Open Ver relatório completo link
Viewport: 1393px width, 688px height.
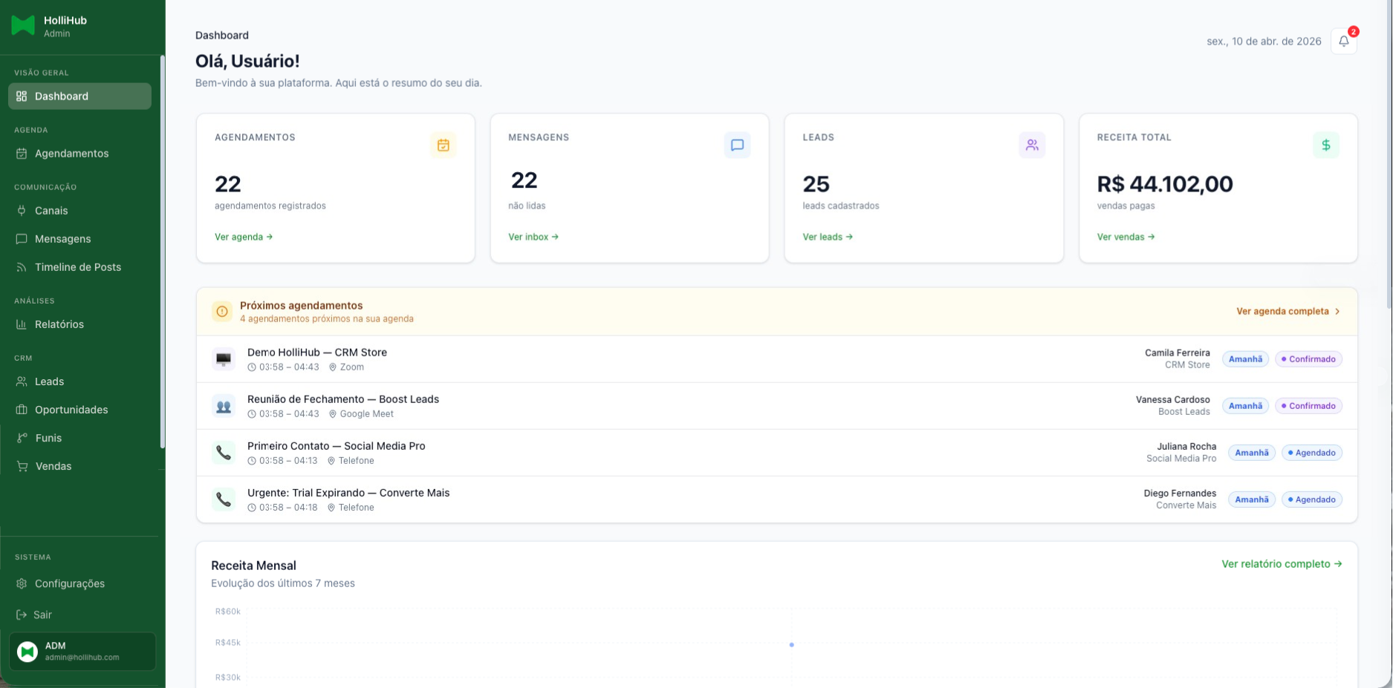point(1282,564)
